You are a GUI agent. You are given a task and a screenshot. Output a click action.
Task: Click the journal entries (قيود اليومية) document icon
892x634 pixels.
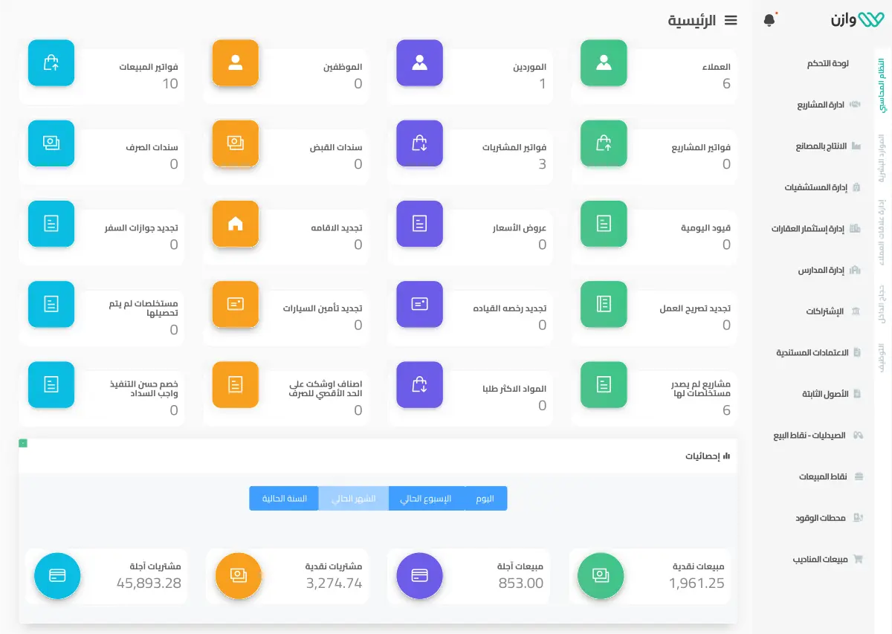click(604, 224)
